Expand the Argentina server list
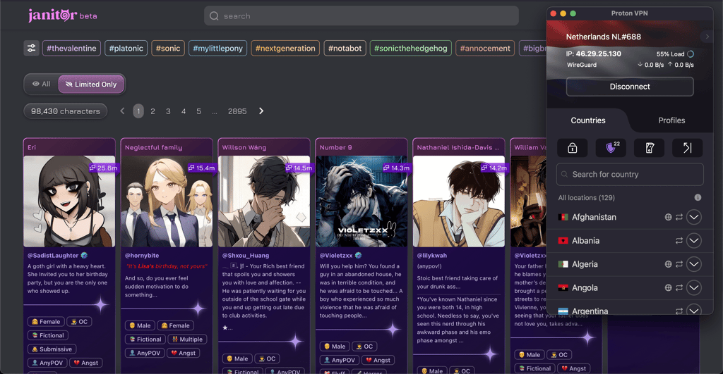 coord(694,310)
